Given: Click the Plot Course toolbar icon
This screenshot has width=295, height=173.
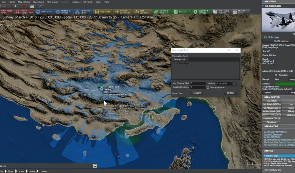Looking at the screenshot, I should 44,12.
